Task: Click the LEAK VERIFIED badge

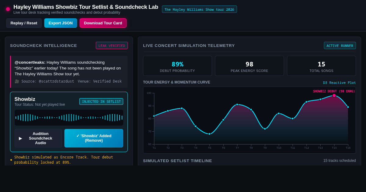Action: 112,46
